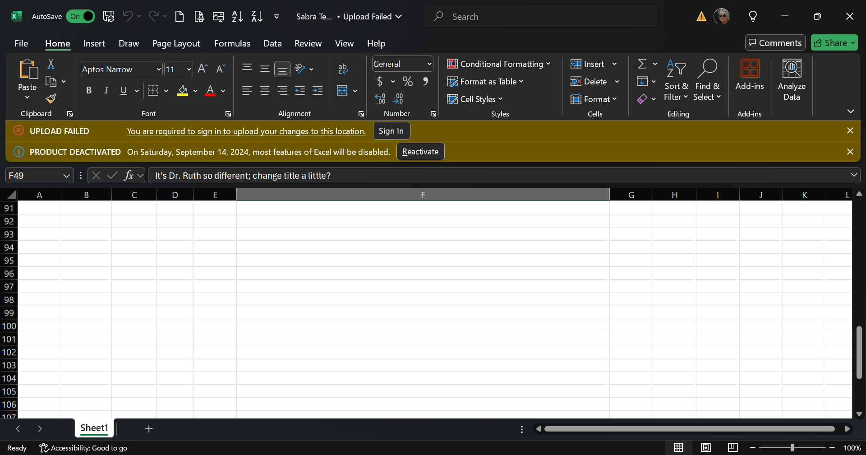The height and width of the screenshot is (455, 866).
Task: Toggle Bold formatting
Action: 89,90
